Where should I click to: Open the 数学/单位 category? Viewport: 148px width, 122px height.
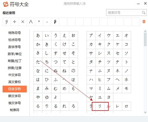point(15,54)
